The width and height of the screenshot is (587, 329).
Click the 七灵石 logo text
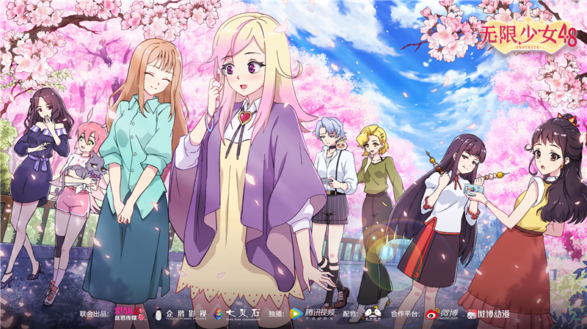[x=243, y=313]
